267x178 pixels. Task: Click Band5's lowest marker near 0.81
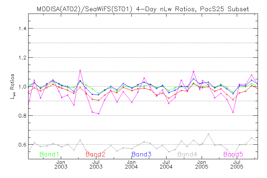point(98,114)
